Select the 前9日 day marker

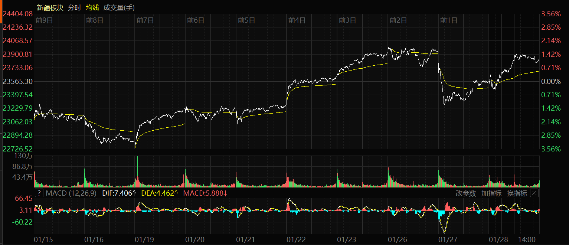tap(44, 20)
